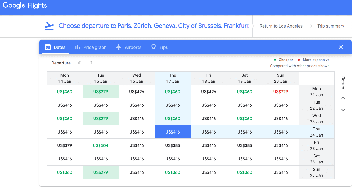The height and width of the screenshot is (187, 352).
Task: Choose US$379 fare for 14 Jan–25 Jan
Action: pos(65,145)
